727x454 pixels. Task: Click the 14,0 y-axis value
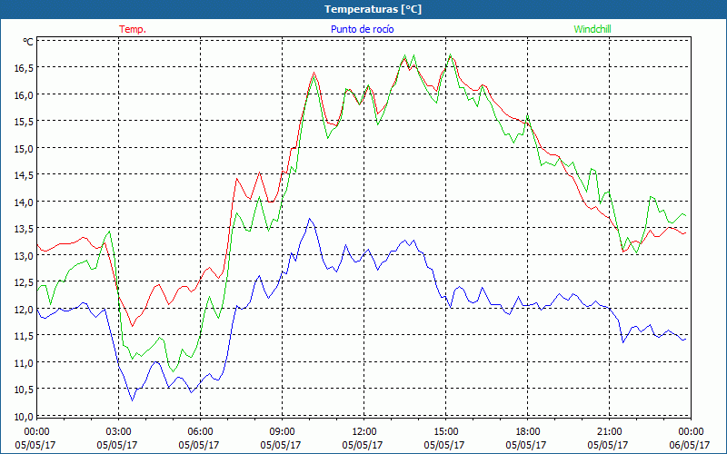point(24,202)
